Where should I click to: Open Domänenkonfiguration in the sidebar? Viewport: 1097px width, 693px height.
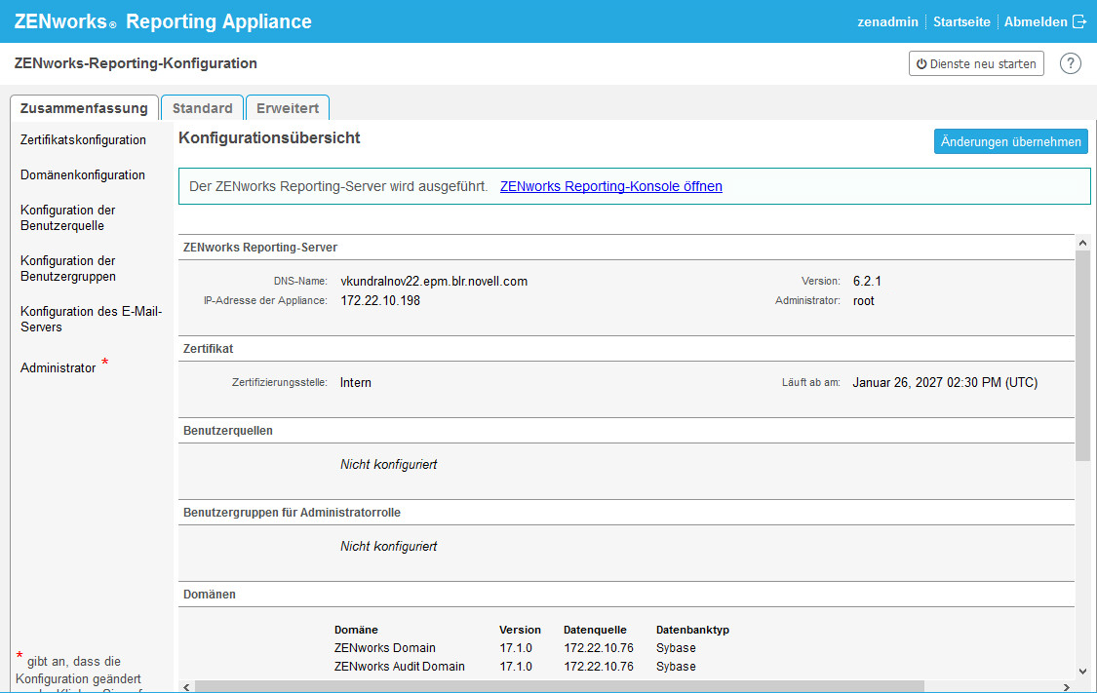[83, 175]
